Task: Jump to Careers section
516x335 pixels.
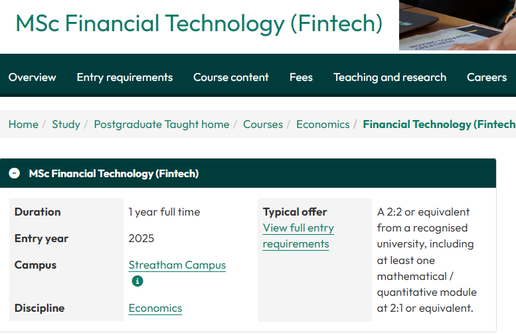Action: (x=487, y=77)
